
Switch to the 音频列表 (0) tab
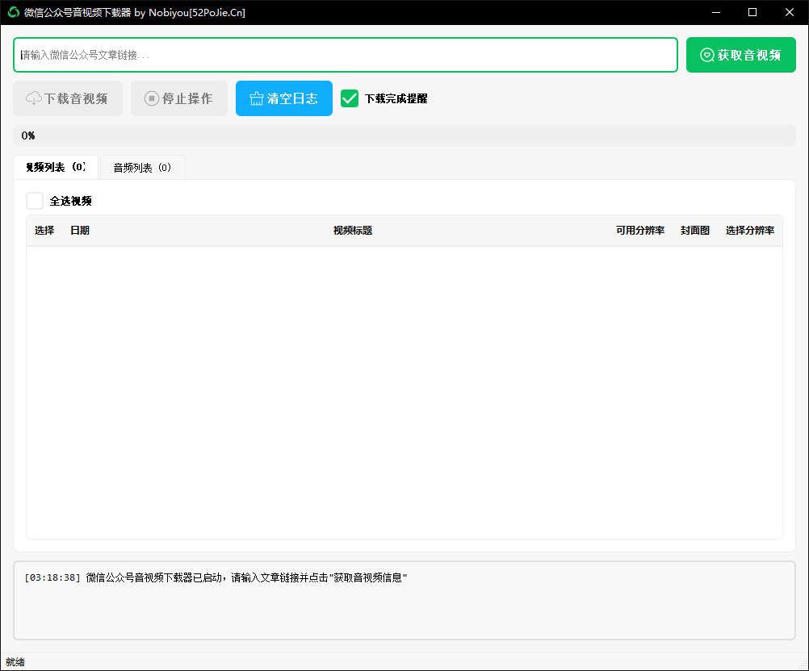point(142,168)
